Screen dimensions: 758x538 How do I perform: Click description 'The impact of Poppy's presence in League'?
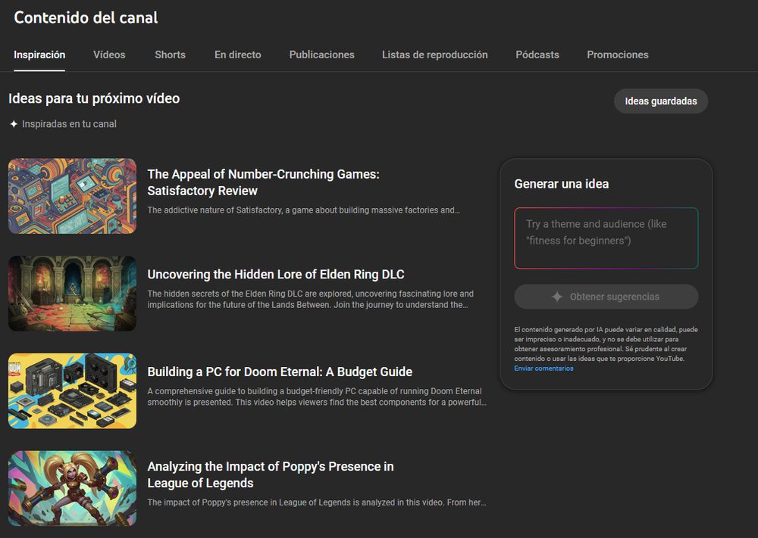(x=317, y=502)
